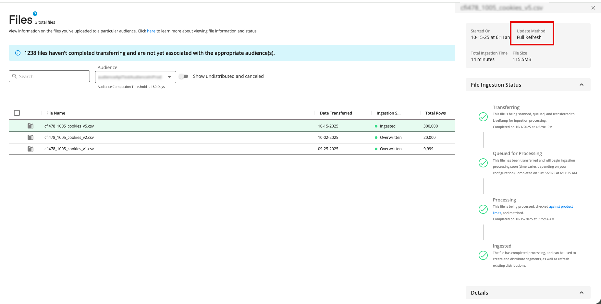
Task: Click the date 10-15-2025 cell
Action: click(328, 126)
